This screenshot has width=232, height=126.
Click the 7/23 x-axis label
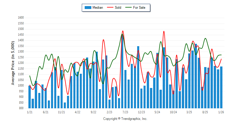point(126,112)
